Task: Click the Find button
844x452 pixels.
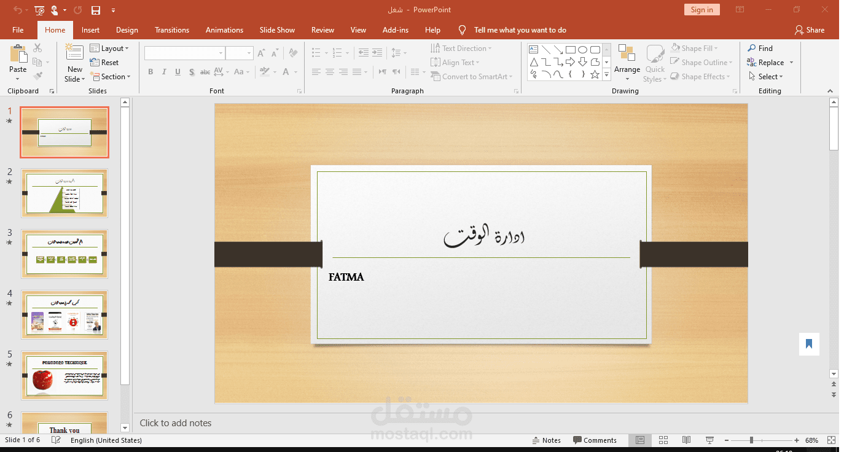Action: 760,48
